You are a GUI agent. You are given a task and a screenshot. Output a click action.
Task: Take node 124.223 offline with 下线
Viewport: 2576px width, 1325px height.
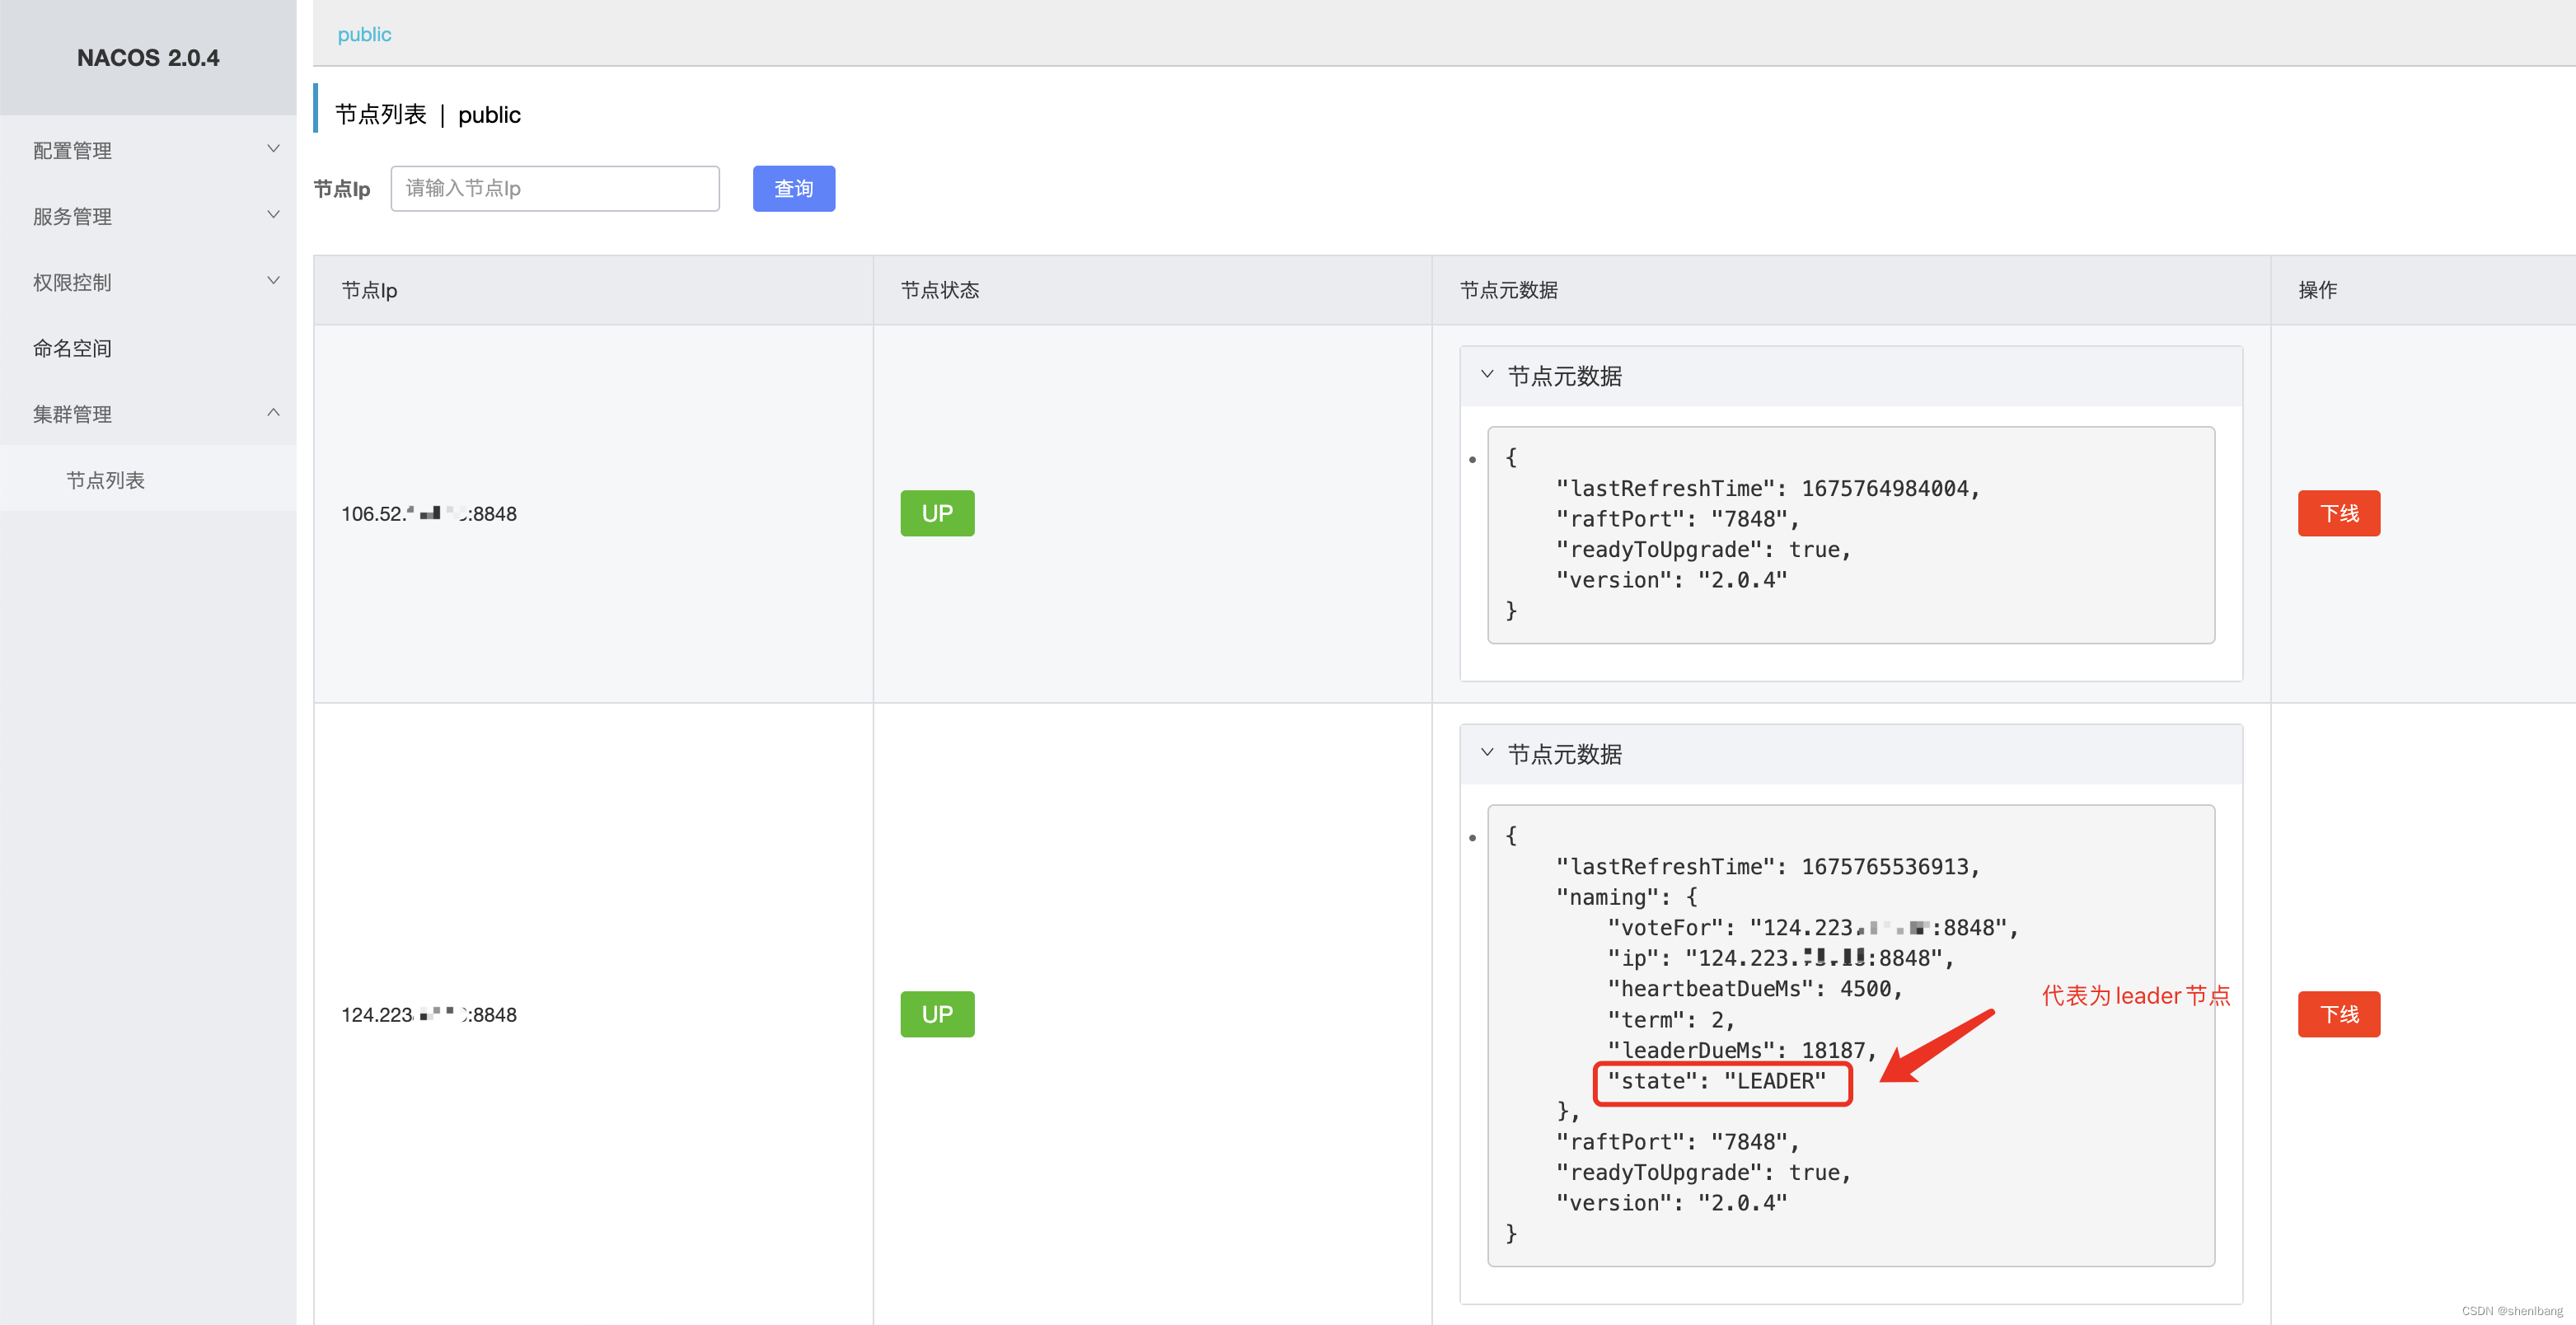click(2338, 1015)
